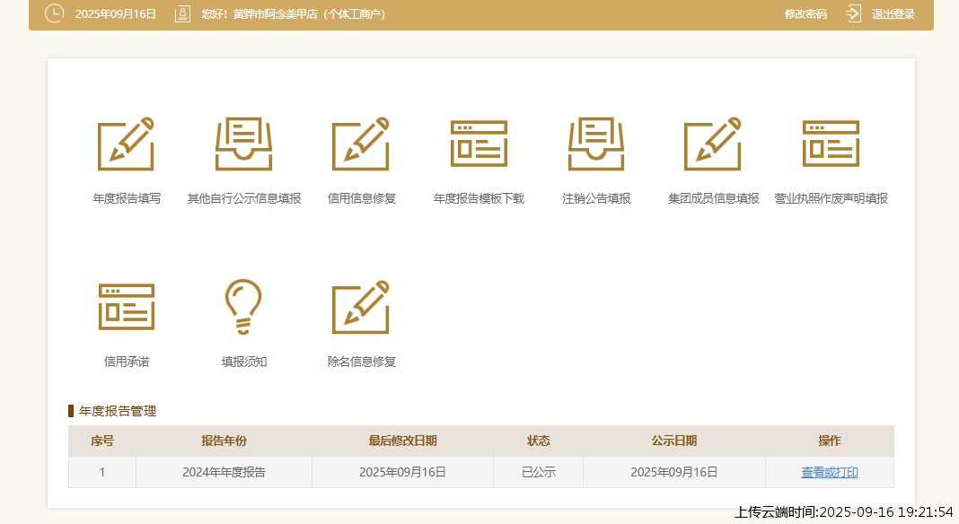959x524 pixels.
Task: Click the 集团成员信息填报 label
Action: (x=713, y=198)
